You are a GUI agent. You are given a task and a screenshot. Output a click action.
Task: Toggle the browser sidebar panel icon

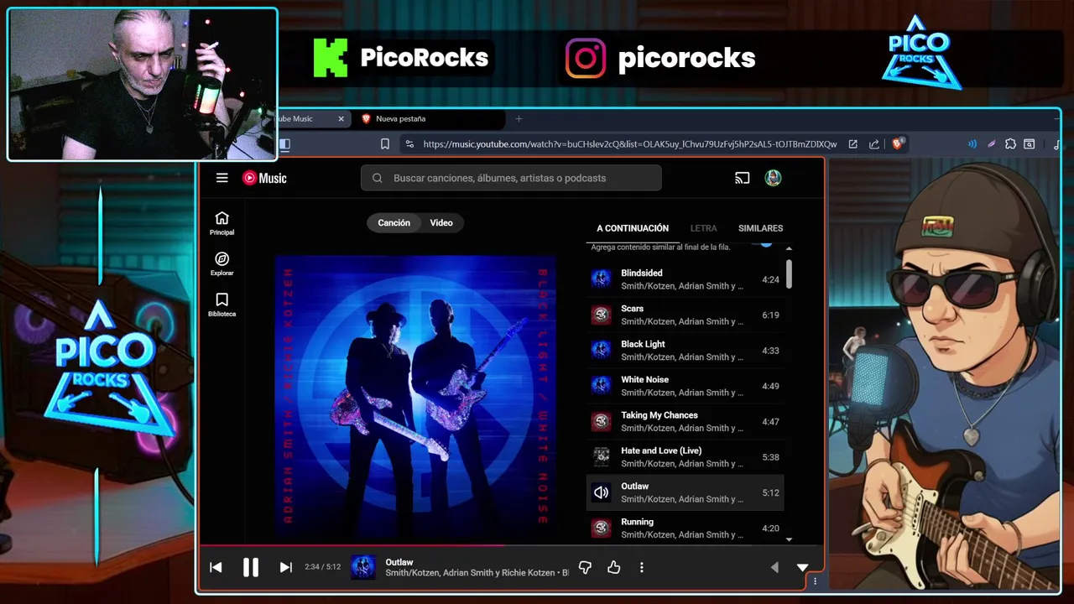[x=284, y=144]
